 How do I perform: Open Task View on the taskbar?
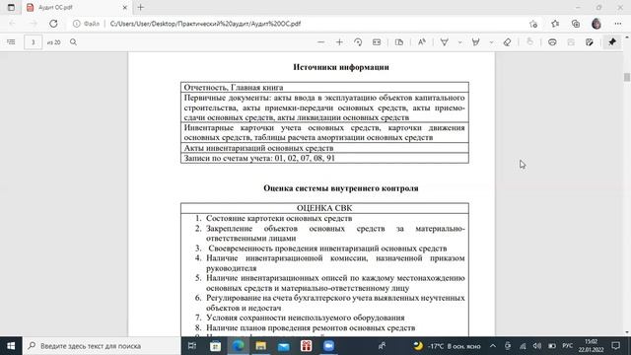192,346
